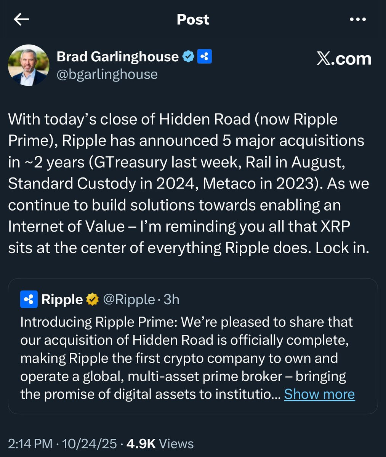
Task: Tap the 3h timestamp on quoted post
Action: click(171, 300)
